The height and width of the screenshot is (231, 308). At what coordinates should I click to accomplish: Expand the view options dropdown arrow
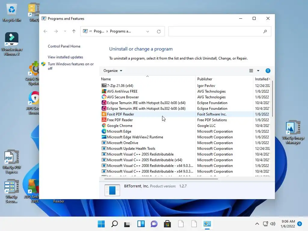[258, 71]
